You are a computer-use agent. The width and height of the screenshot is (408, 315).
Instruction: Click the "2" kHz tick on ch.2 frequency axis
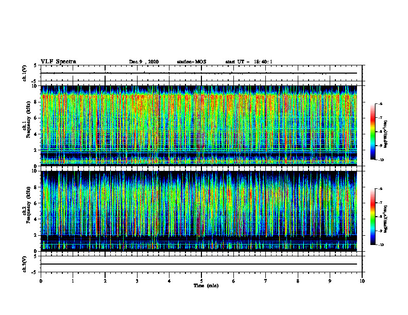pyautogui.click(x=36, y=235)
